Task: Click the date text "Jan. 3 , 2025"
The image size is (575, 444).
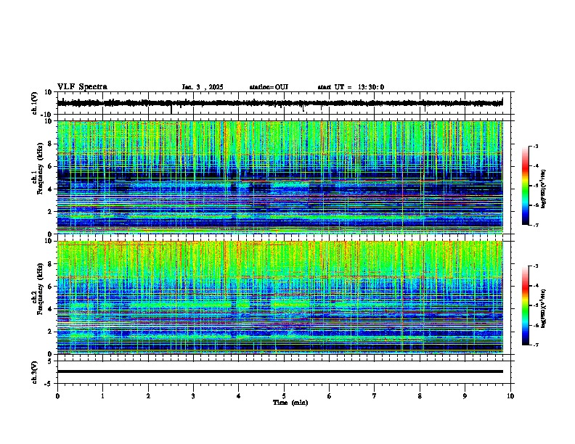Action: 203,87
